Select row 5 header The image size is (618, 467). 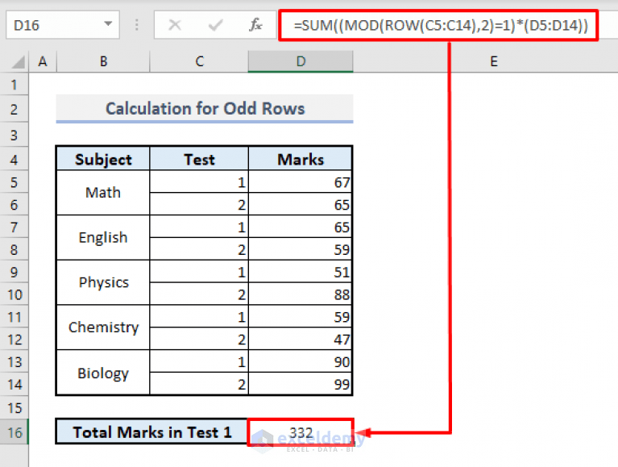click(15, 182)
